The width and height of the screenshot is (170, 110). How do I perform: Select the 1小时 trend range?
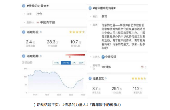pos(57,63)
